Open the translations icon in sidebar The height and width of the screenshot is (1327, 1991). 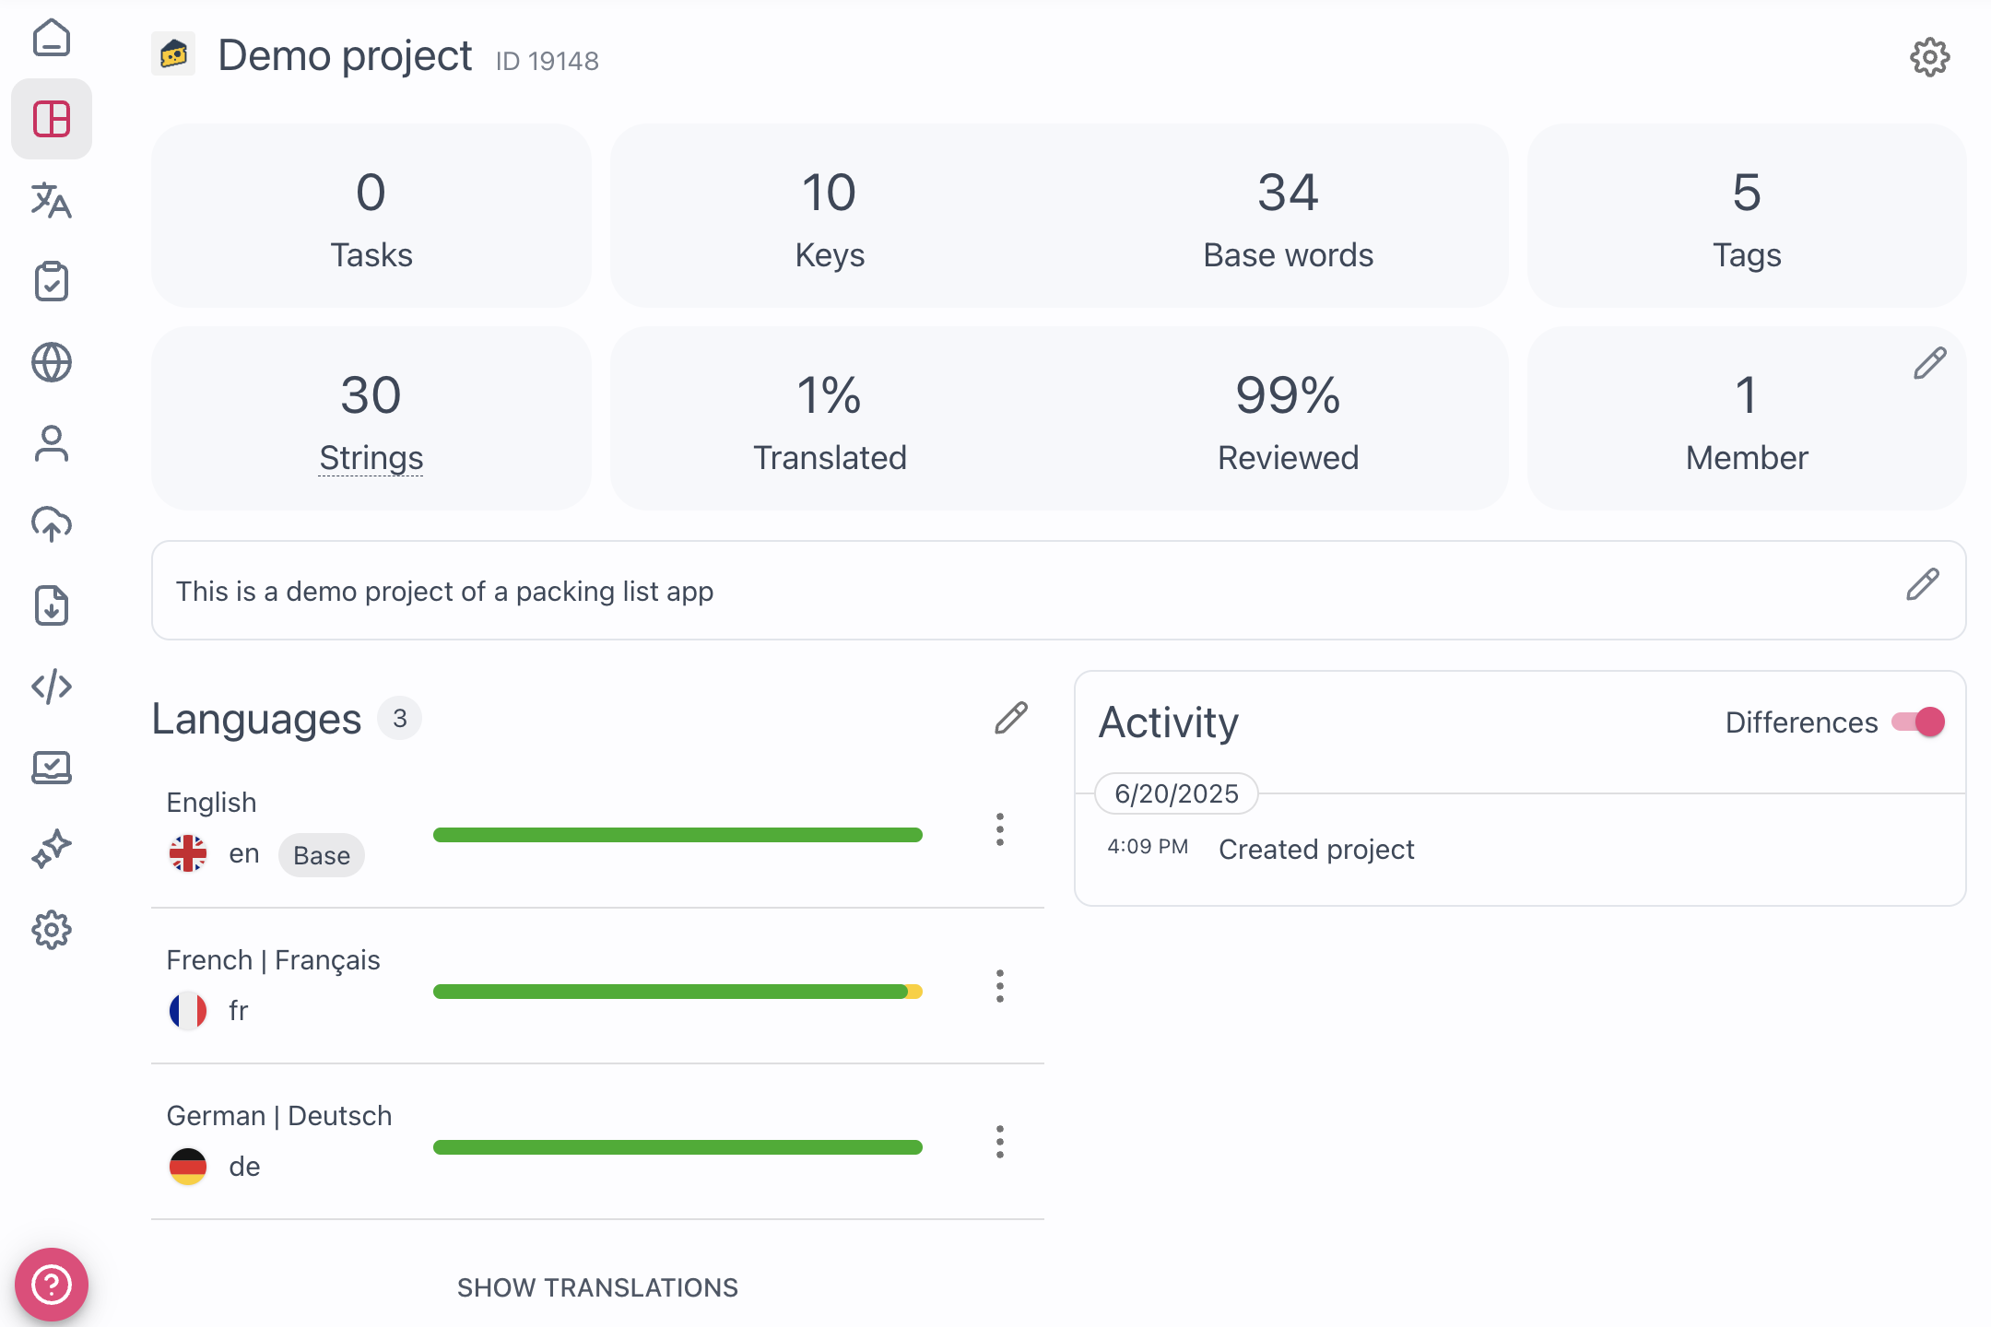point(52,200)
